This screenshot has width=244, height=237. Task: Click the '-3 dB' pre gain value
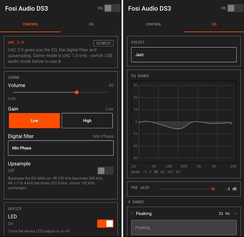231,189
